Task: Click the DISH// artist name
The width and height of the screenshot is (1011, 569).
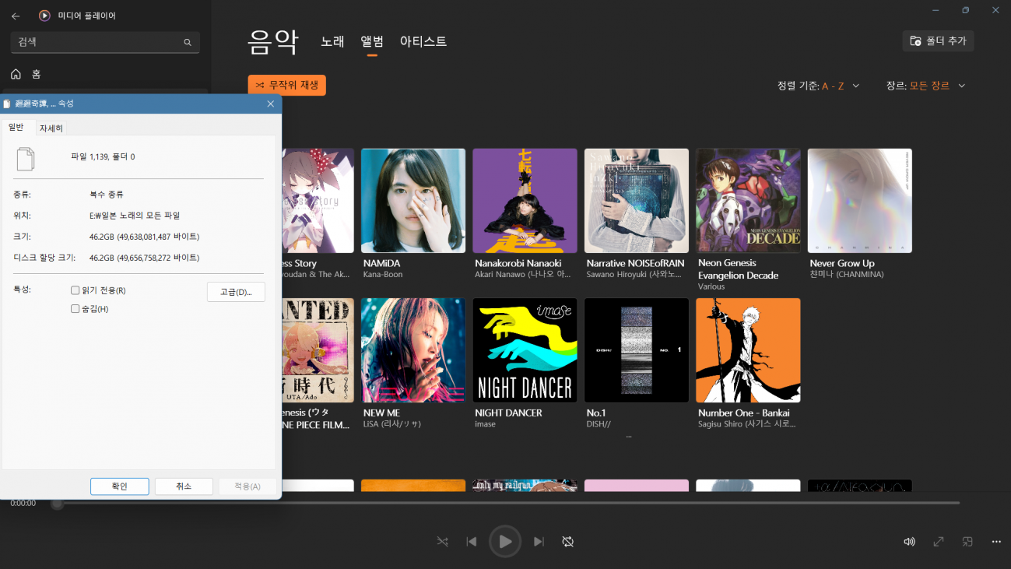Action: tap(598, 424)
